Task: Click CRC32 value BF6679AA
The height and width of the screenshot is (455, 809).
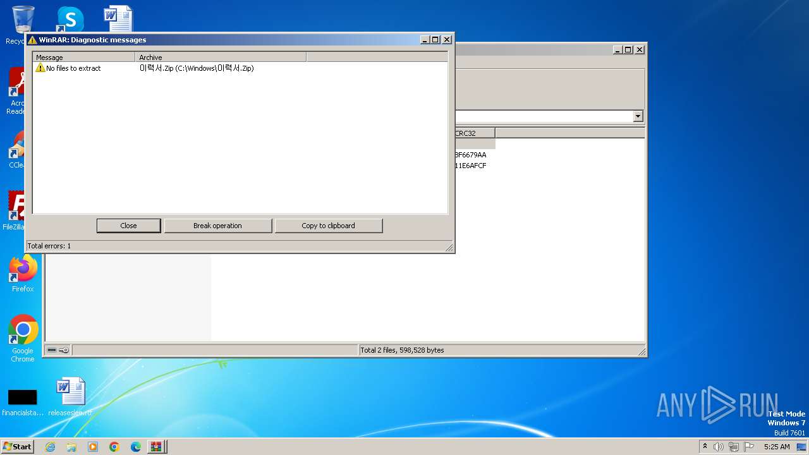Action: pos(471,155)
